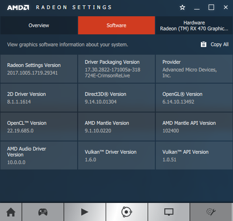This screenshot has width=233, height=221.
Task: Open the ReLive circular icon
Action: click(x=127, y=212)
